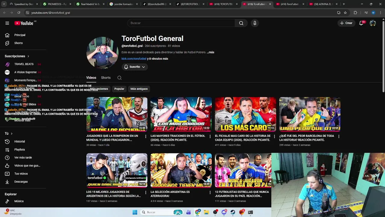The height and width of the screenshot is (217, 385).
Task: Click the search magnifier button
Action: [x=241, y=23]
